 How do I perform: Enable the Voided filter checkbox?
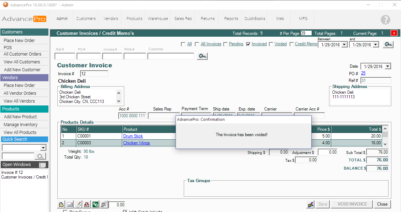point(271,44)
